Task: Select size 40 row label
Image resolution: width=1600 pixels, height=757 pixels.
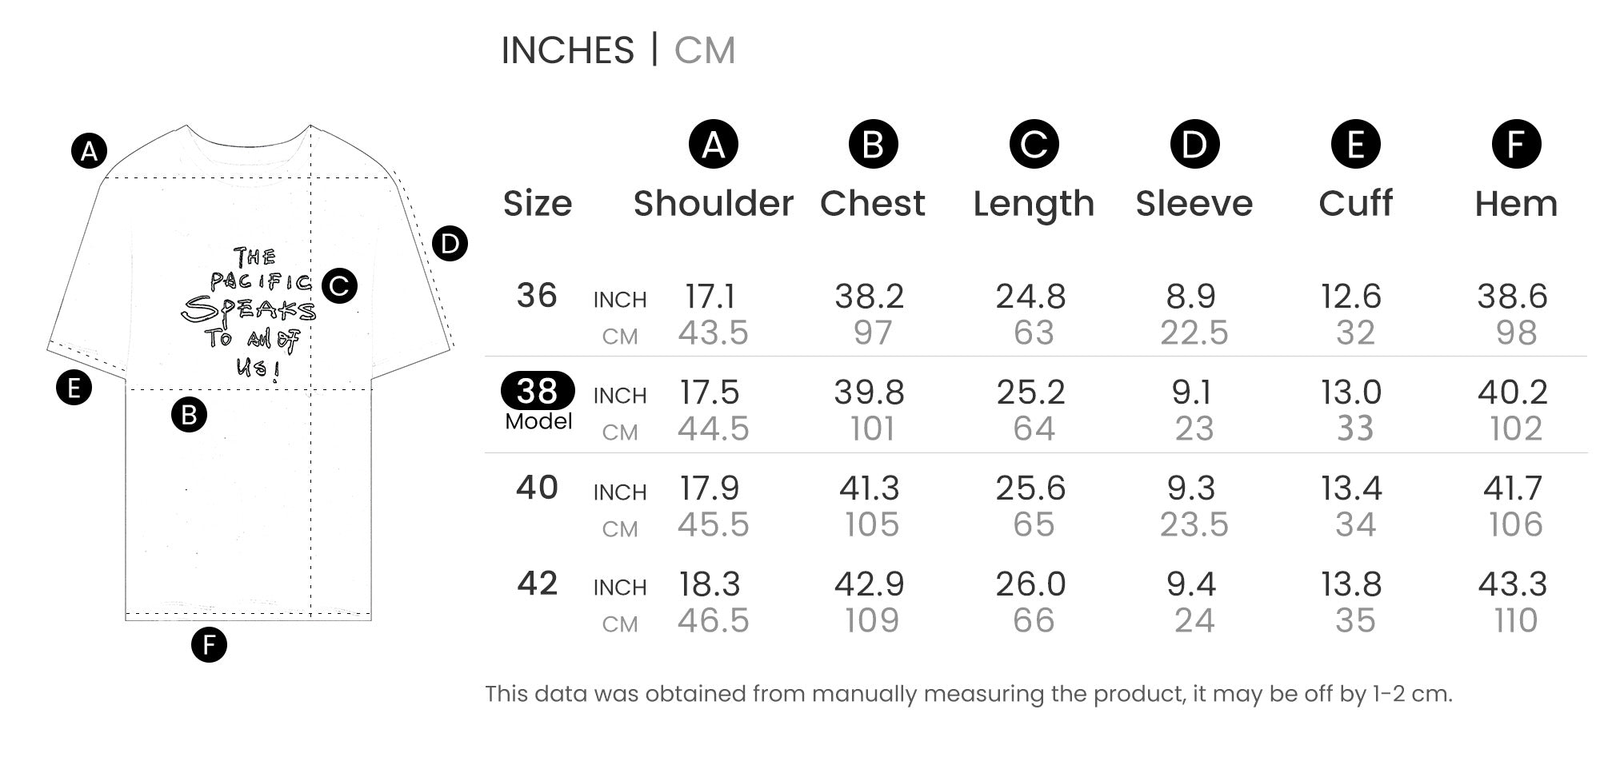Action: click(537, 488)
